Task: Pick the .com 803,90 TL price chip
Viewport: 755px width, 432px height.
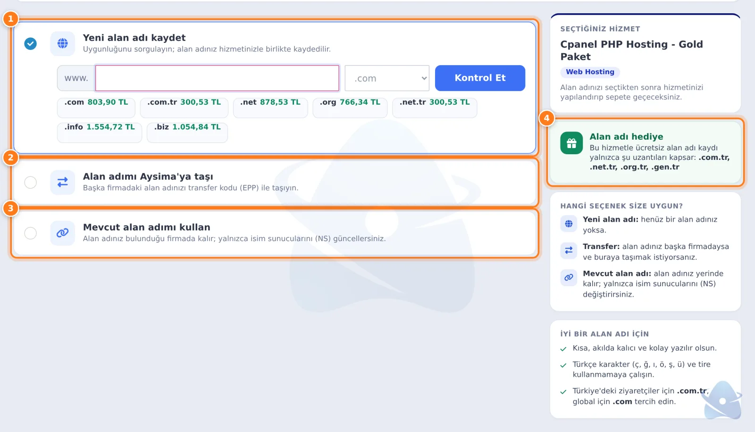Action: point(96,108)
